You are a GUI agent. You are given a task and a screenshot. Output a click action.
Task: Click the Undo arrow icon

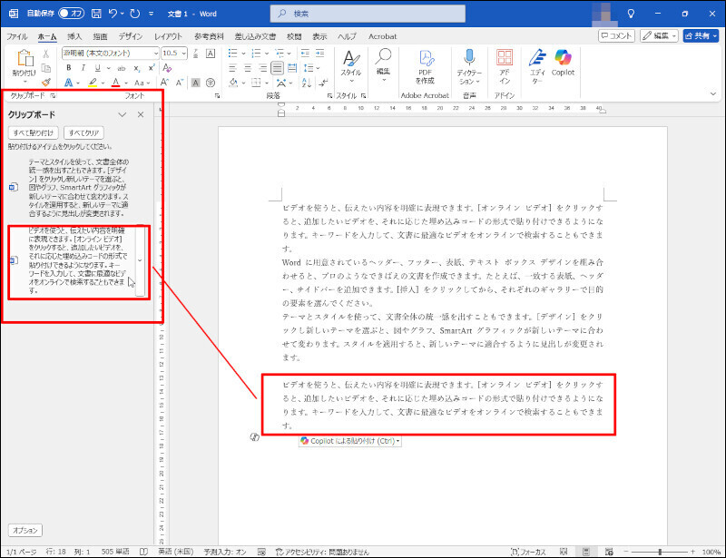(x=113, y=14)
